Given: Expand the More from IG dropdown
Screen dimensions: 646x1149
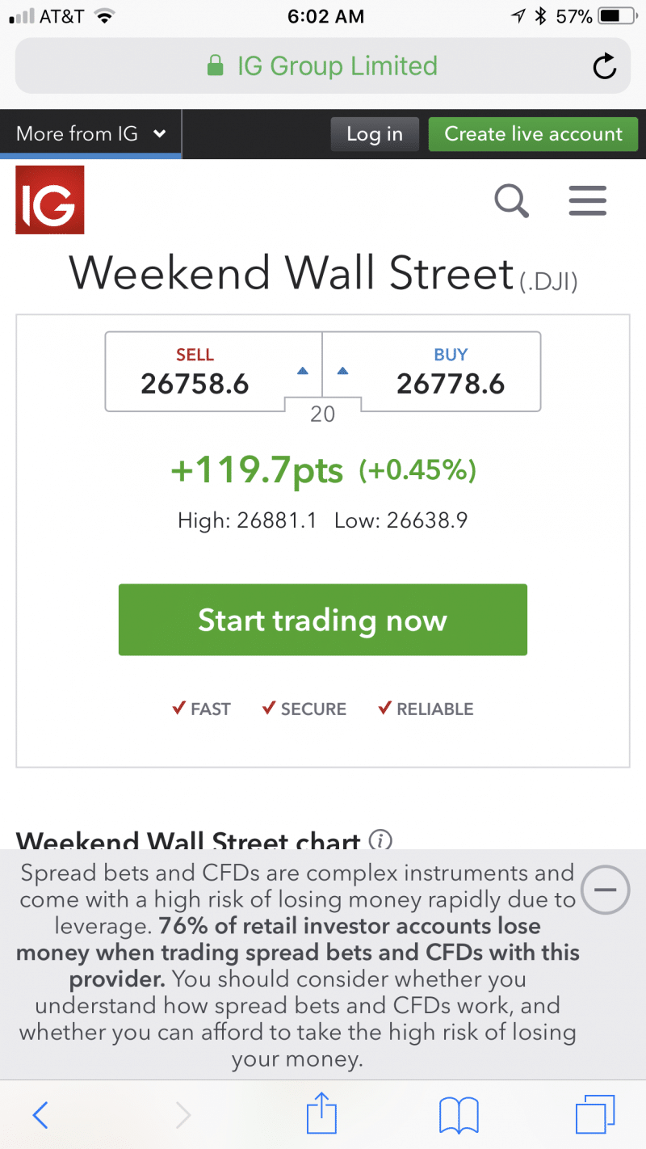Looking at the screenshot, I should [x=90, y=134].
